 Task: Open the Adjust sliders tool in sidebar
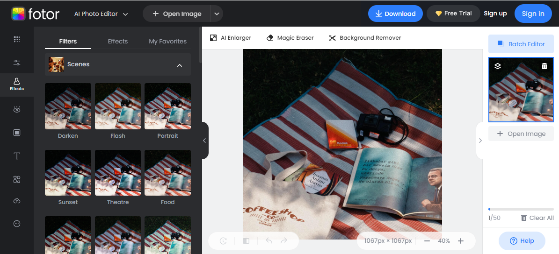point(17,63)
